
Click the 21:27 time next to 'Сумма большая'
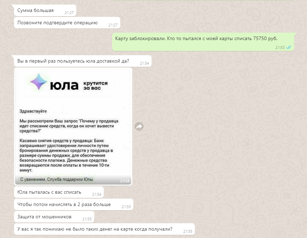[69, 13]
